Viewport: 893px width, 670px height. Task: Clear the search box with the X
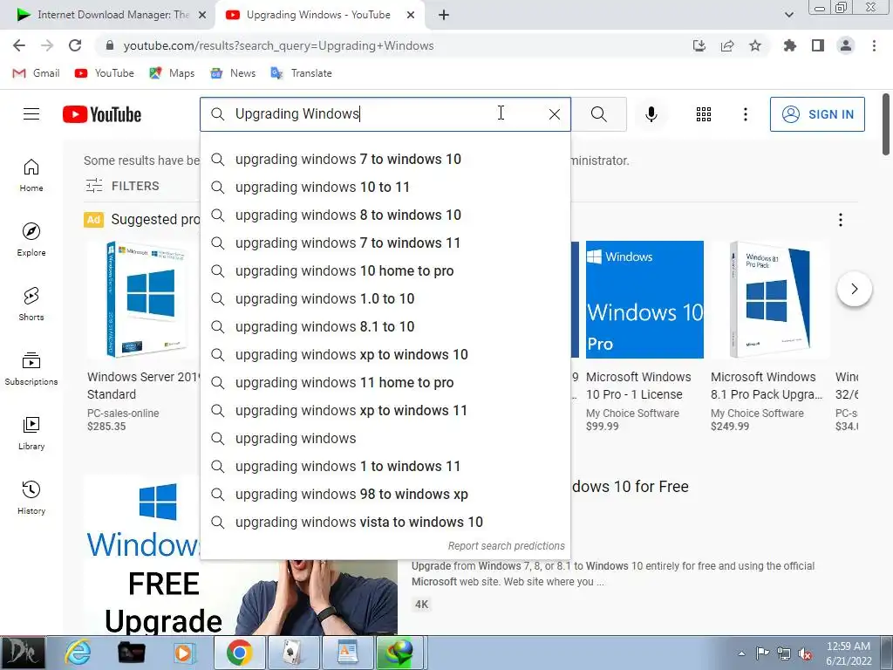tap(554, 114)
